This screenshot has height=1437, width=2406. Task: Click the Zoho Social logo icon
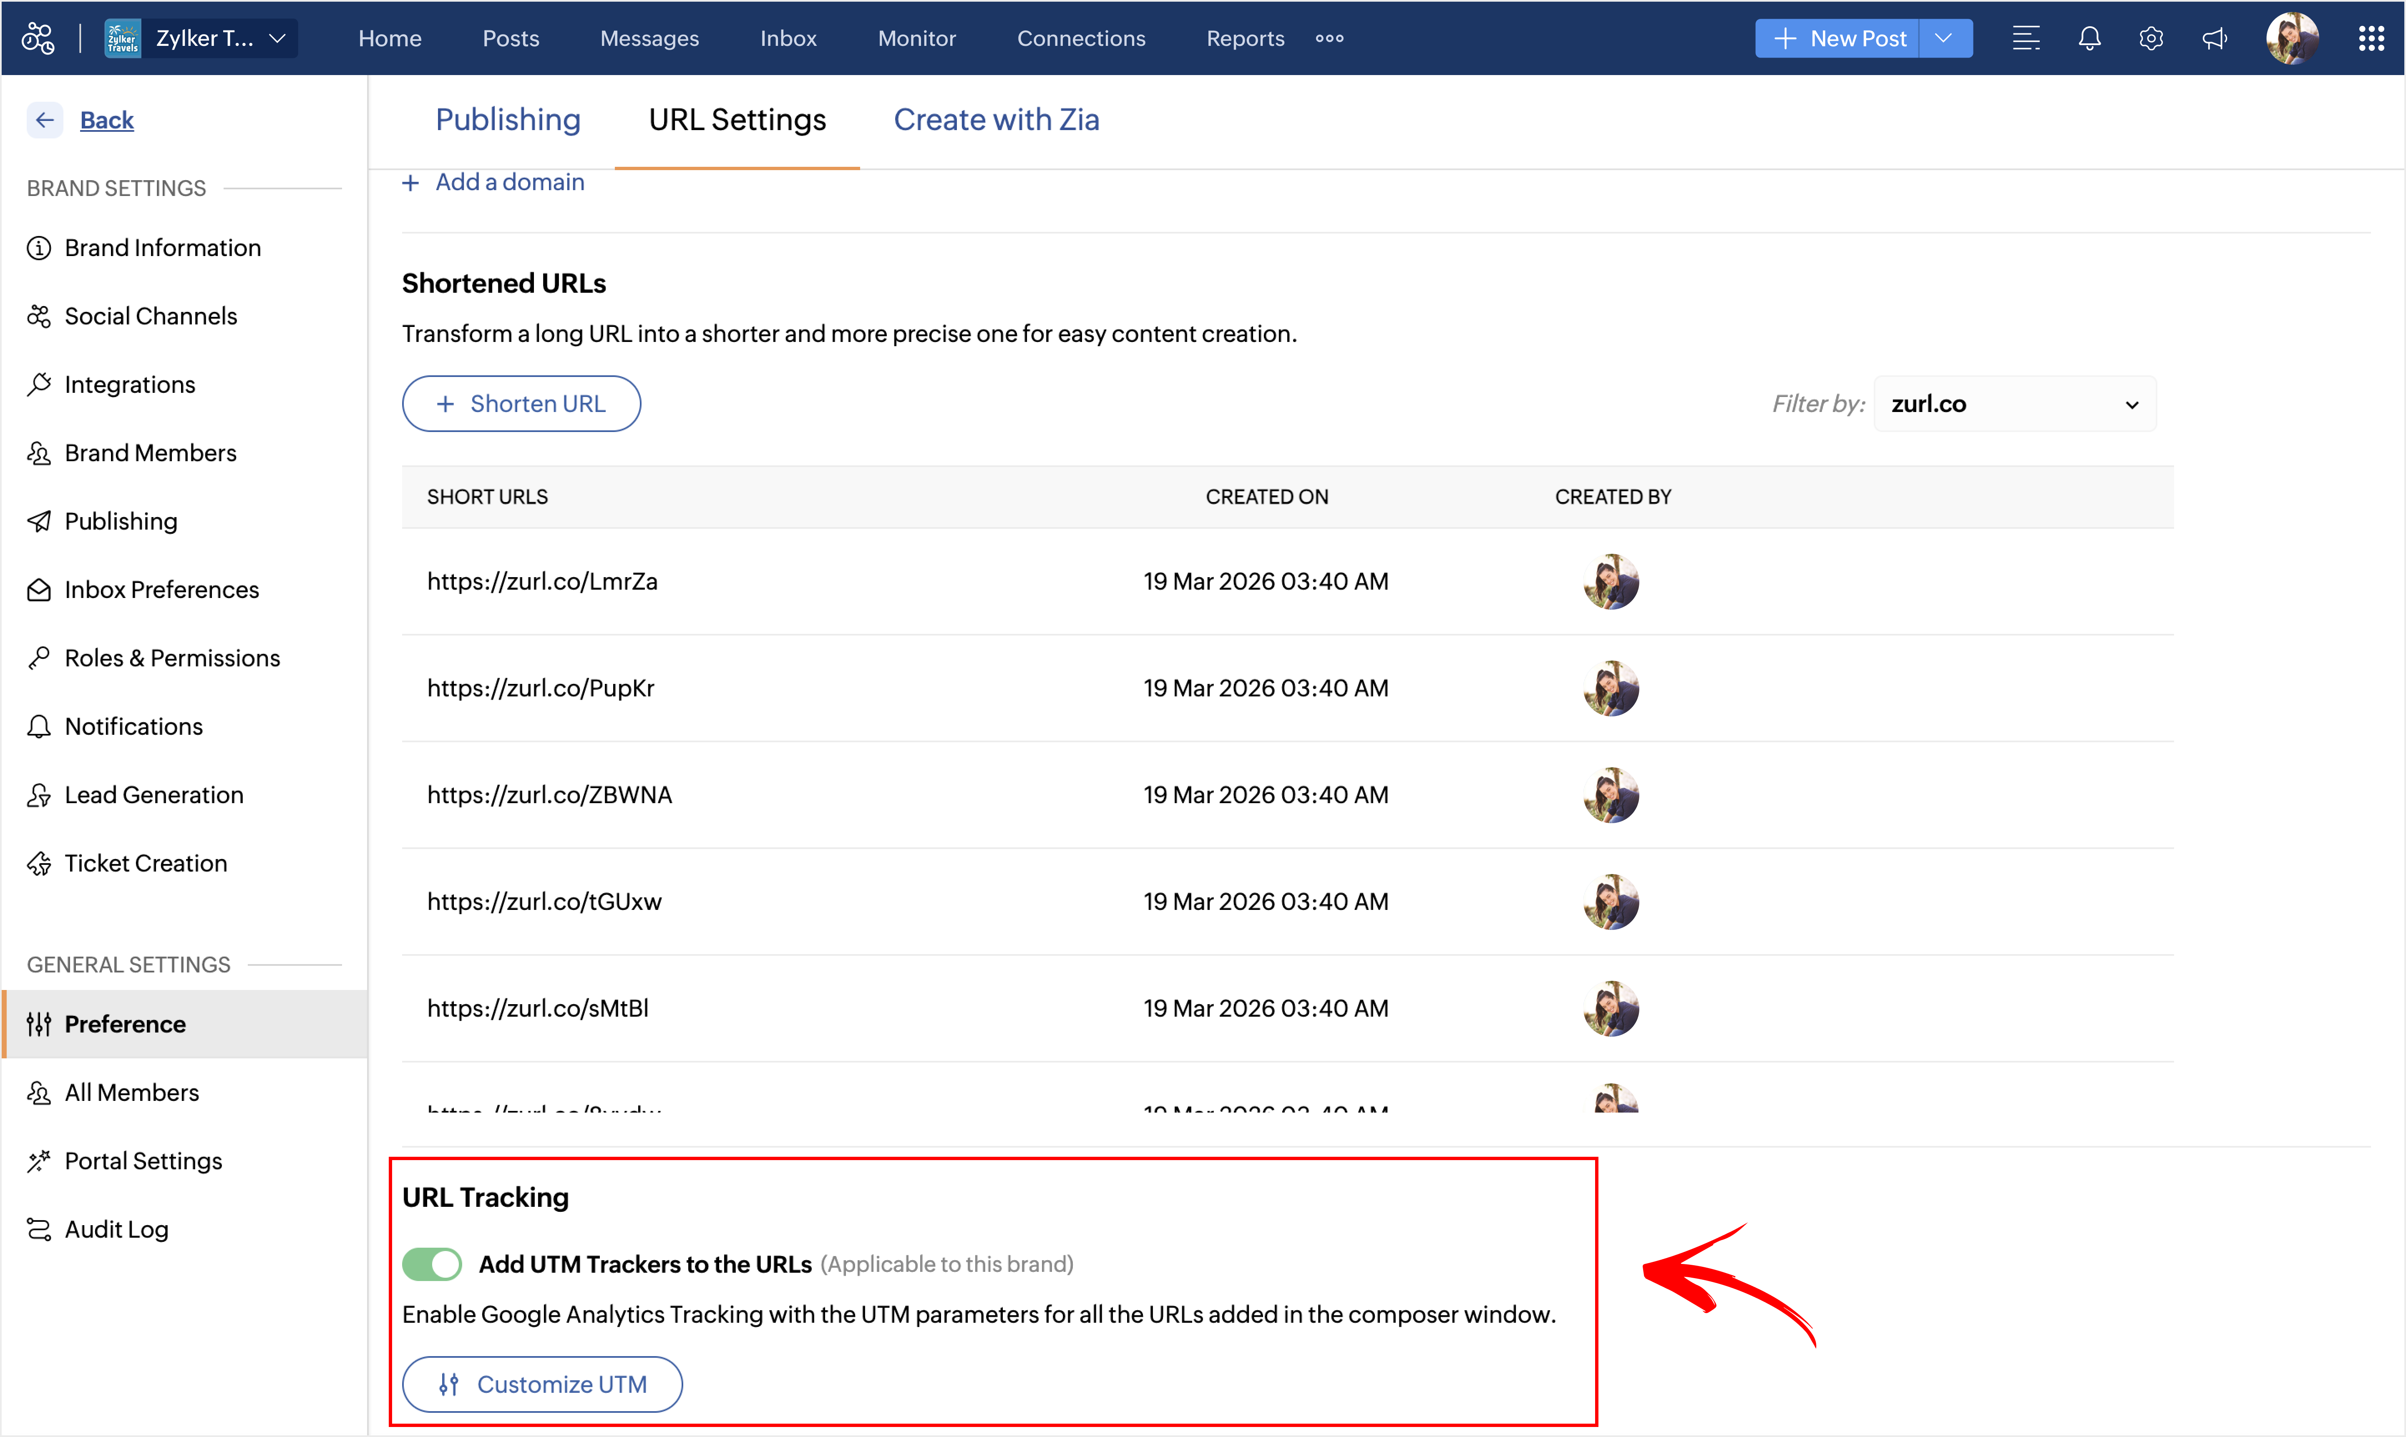(38, 39)
